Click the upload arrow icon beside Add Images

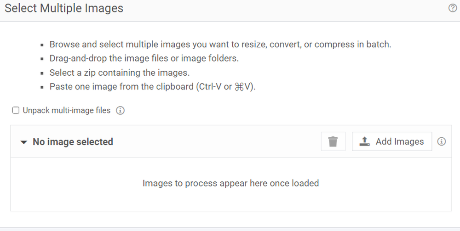(x=364, y=141)
